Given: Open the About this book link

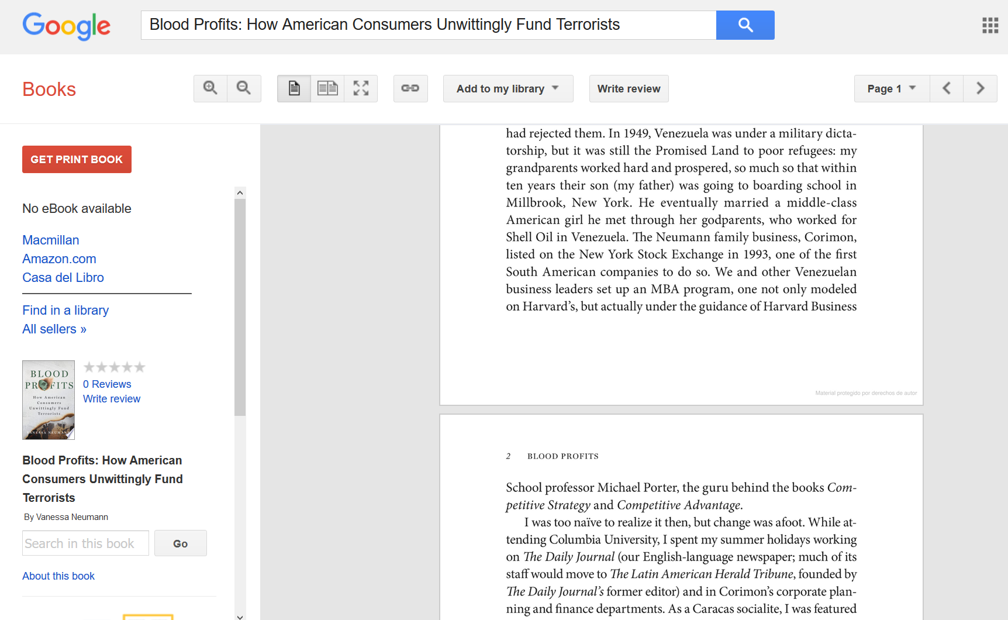Looking at the screenshot, I should pos(58,576).
